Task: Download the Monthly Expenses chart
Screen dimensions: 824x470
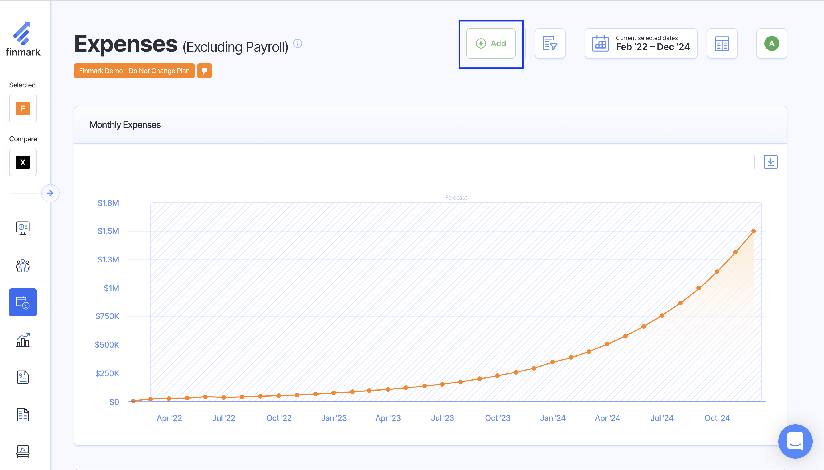Action: [770, 162]
